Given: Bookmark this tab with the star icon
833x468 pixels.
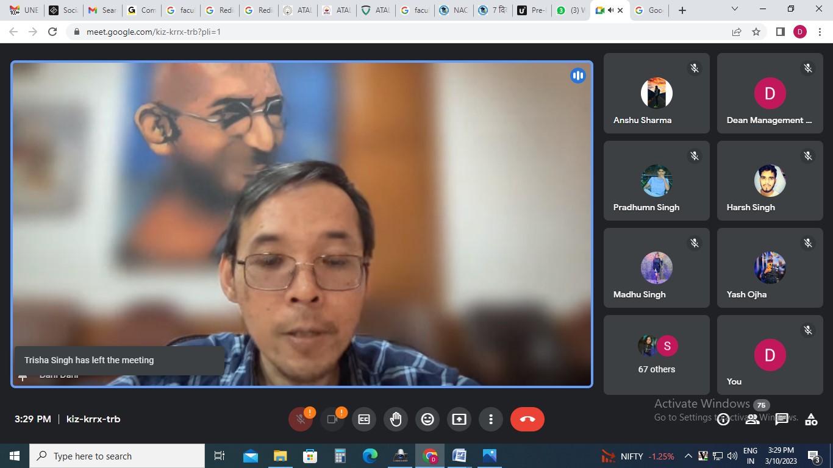Looking at the screenshot, I should 756,32.
